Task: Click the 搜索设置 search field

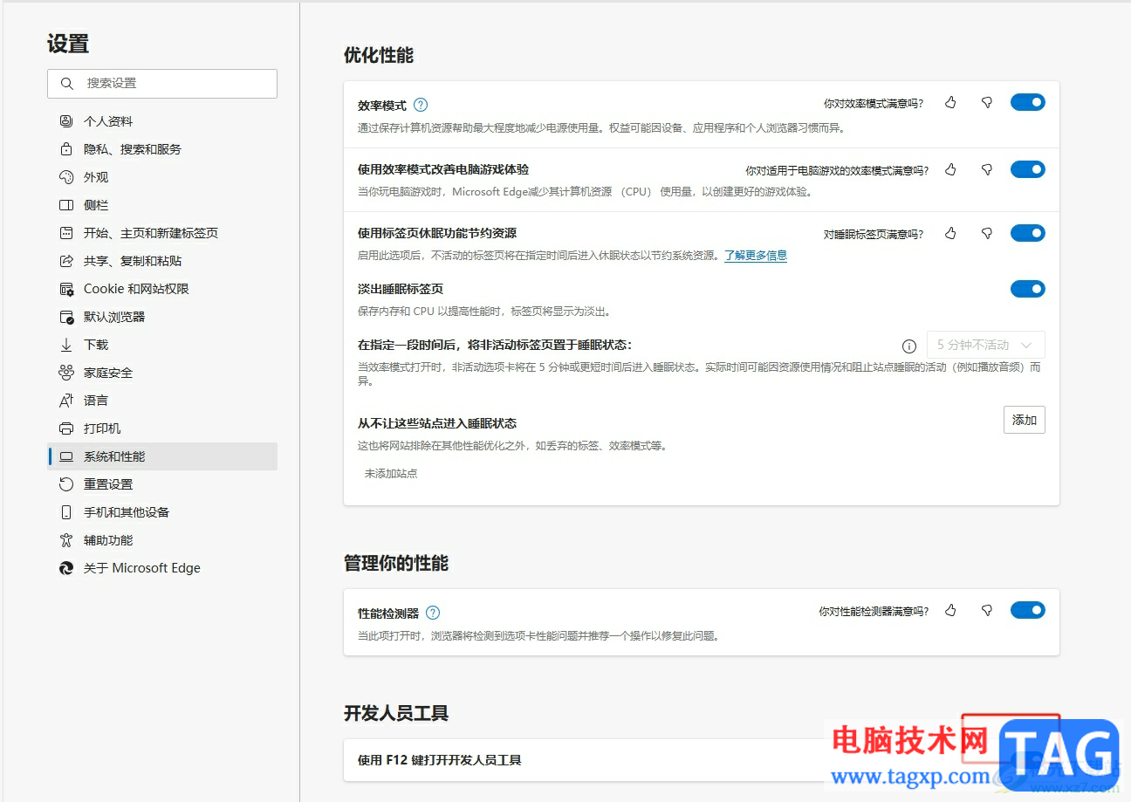Action: [x=162, y=83]
